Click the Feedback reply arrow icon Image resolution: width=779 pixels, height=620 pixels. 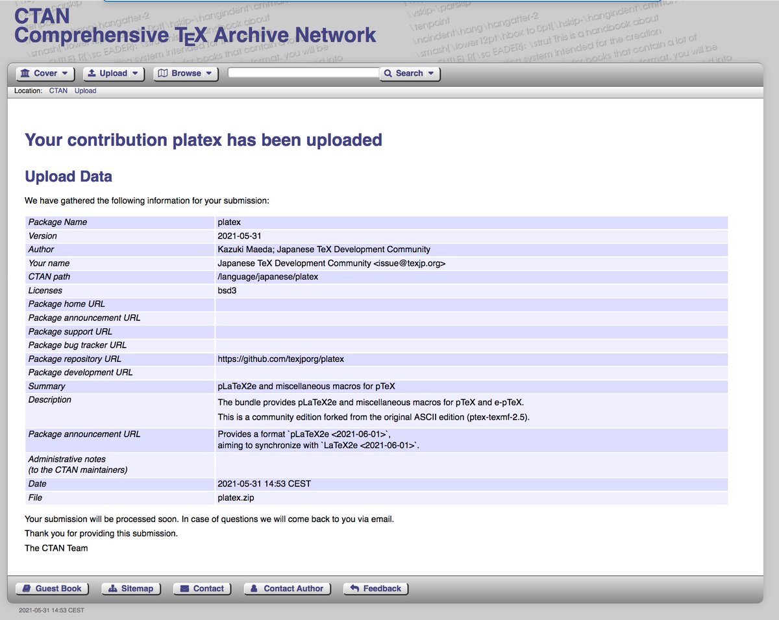(354, 588)
